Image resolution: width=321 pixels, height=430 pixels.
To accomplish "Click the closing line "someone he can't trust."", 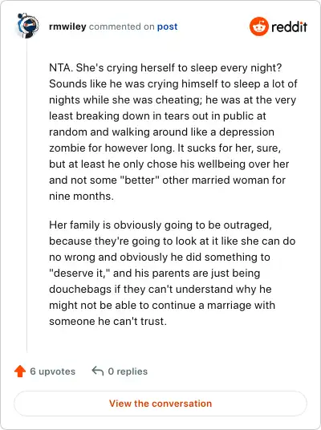I will 108,321.
